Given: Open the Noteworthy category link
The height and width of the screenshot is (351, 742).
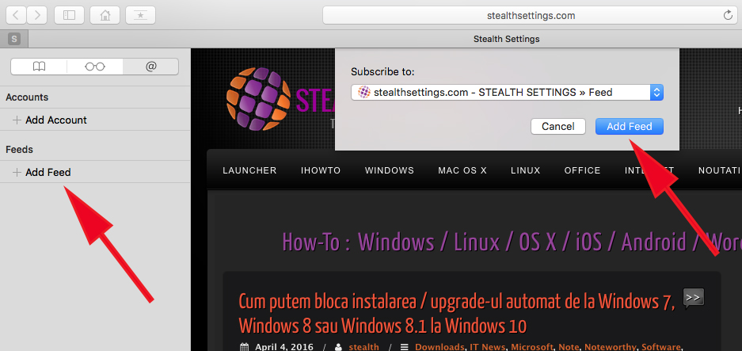Looking at the screenshot, I should [x=611, y=347].
